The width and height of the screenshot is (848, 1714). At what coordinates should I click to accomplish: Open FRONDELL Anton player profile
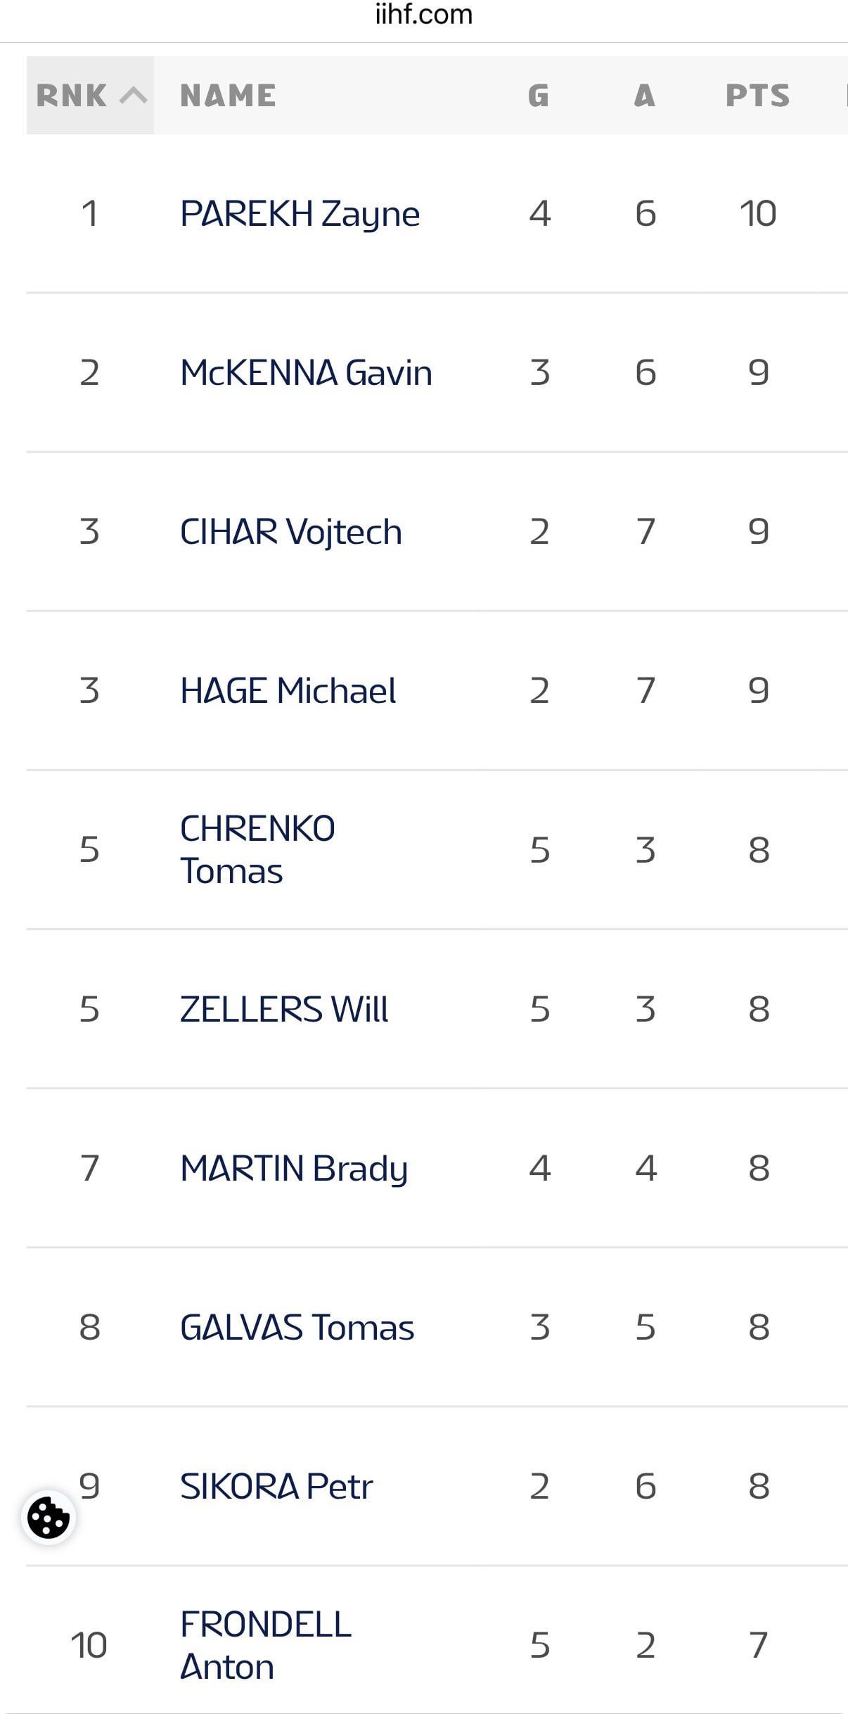[x=265, y=1645]
